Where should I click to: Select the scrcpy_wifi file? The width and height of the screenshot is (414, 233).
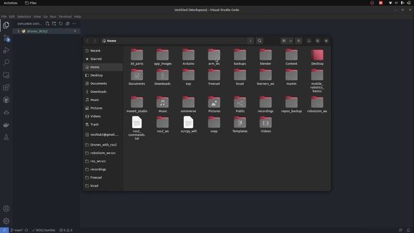point(188,124)
